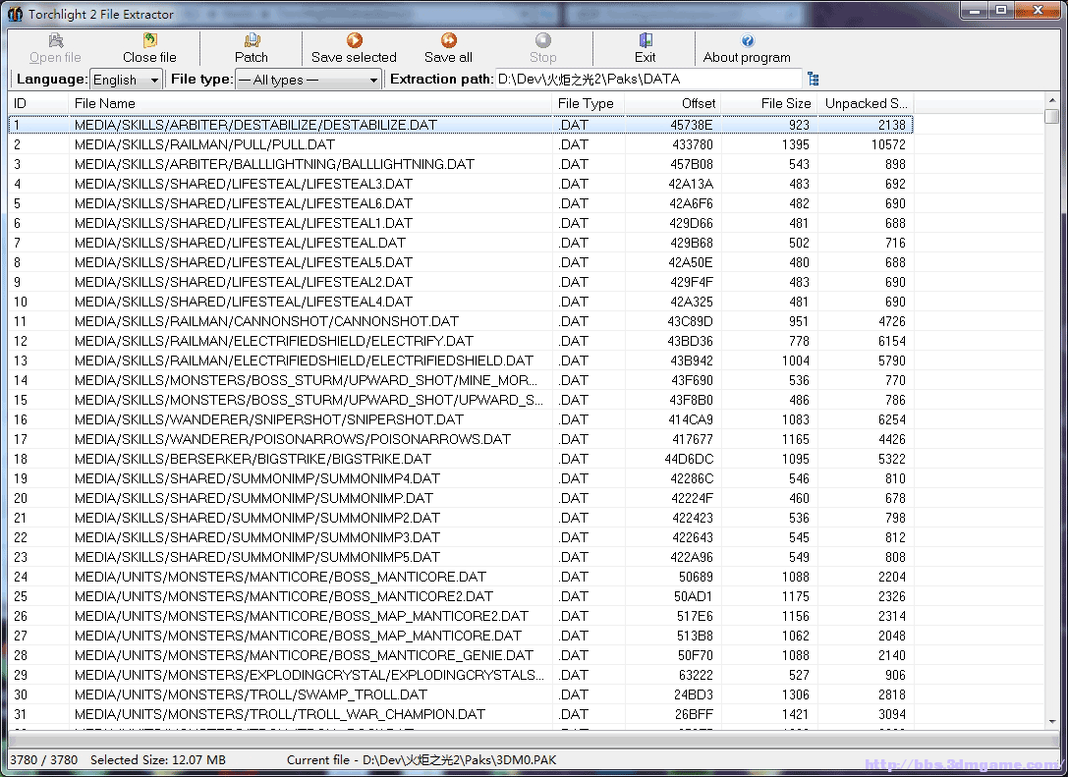Maximize the File Extractor window
This screenshot has height=777, width=1068.
(x=1001, y=11)
